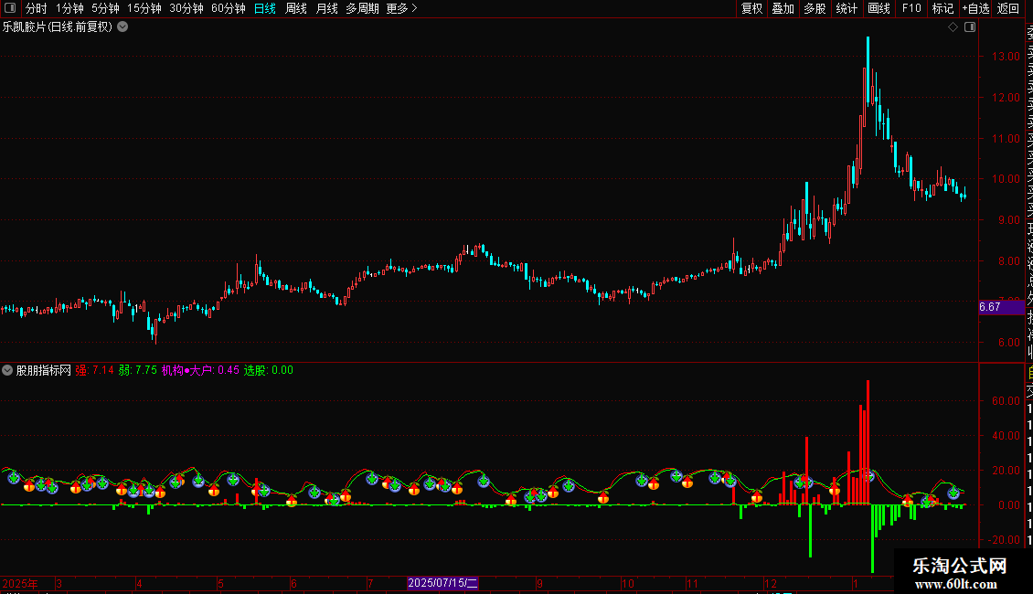The height and width of the screenshot is (594, 1033).
Task: Click the 统计 statistics button
Action: (847, 8)
